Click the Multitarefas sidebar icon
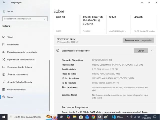 [4, 44]
